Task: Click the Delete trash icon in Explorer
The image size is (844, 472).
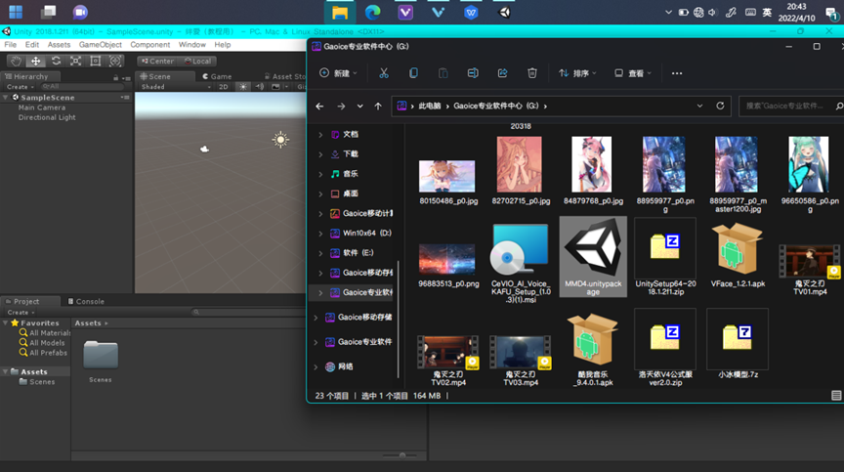Action: coord(531,73)
